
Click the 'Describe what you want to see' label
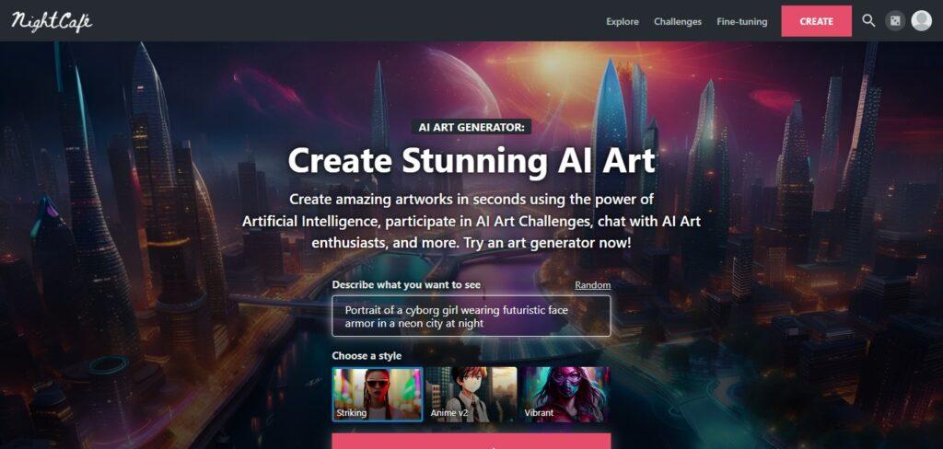[406, 285]
